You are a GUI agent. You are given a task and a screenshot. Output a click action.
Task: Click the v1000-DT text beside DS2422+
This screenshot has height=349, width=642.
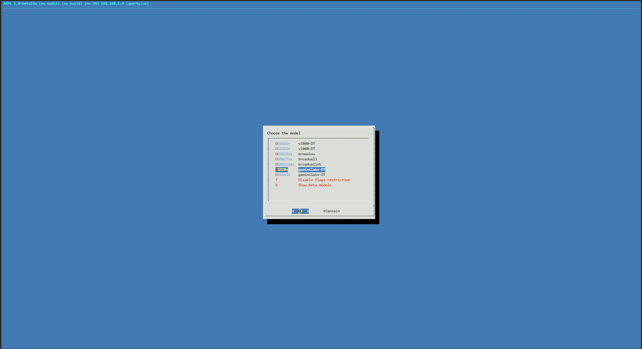(x=307, y=149)
